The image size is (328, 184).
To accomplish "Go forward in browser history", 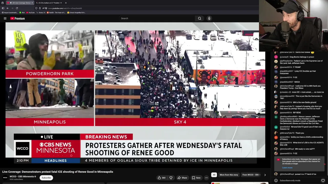I will click(12, 8).
